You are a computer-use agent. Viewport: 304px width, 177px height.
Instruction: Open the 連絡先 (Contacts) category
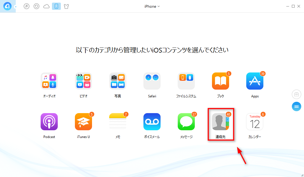click(221, 122)
